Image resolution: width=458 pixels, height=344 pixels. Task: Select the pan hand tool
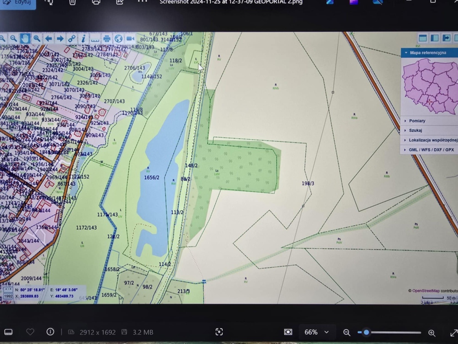click(x=25, y=38)
